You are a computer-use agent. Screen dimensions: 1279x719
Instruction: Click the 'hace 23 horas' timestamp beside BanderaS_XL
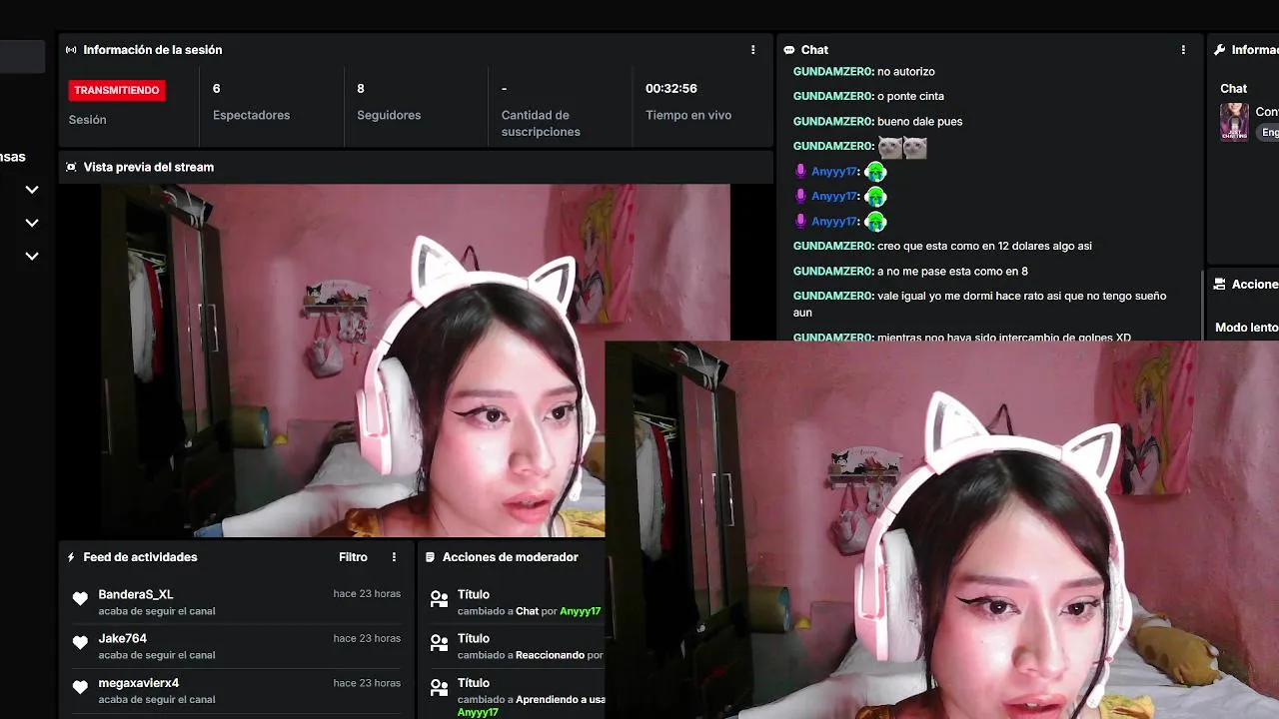pos(367,594)
